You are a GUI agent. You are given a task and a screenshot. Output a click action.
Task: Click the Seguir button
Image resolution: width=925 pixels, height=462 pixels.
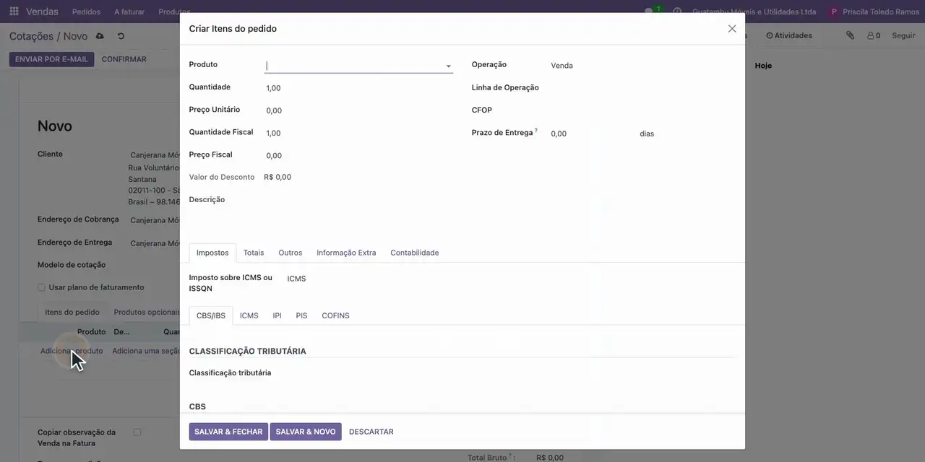(x=903, y=35)
